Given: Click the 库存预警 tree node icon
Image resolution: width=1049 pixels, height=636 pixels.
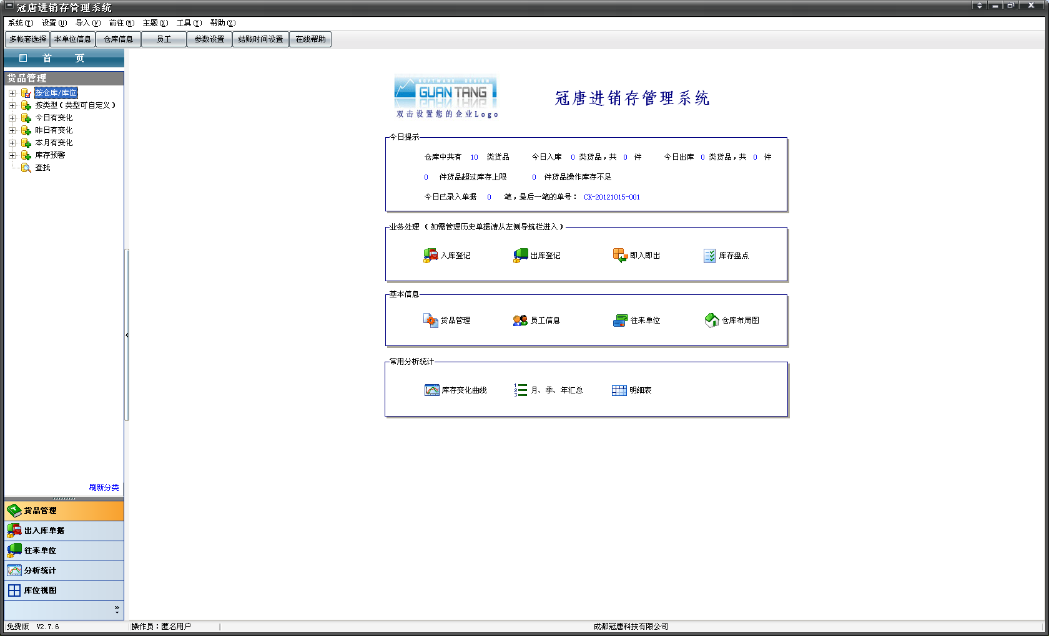Looking at the screenshot, I should tap(26, 155).
